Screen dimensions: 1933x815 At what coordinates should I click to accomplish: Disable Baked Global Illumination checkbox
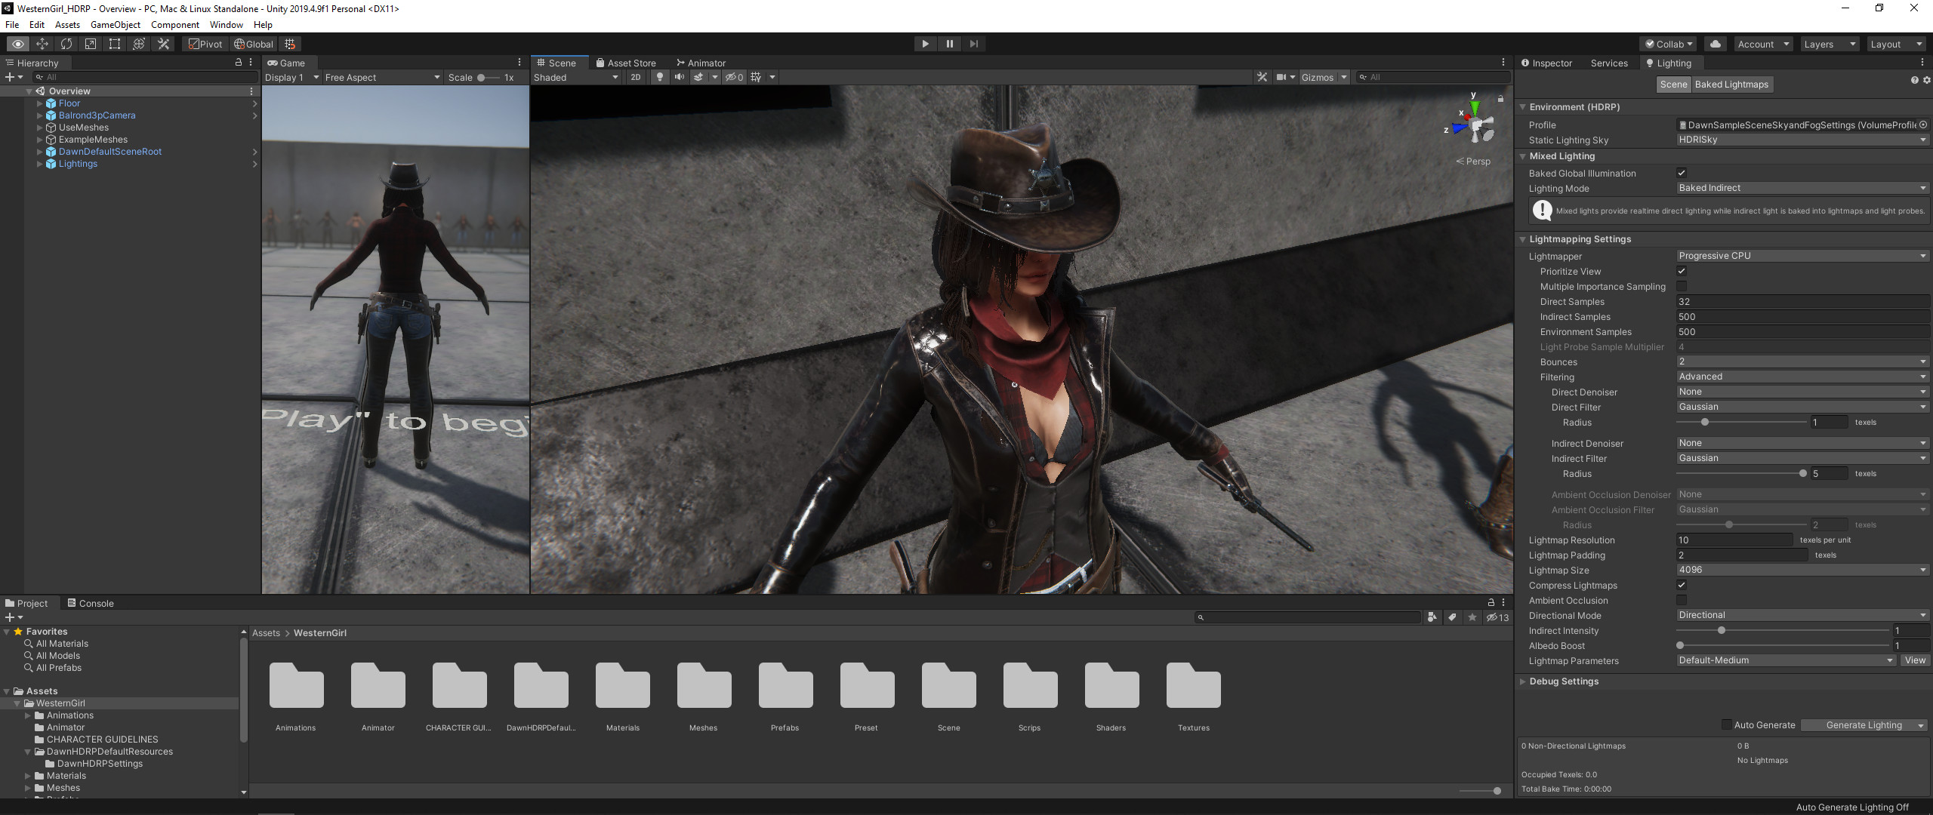1682,173
